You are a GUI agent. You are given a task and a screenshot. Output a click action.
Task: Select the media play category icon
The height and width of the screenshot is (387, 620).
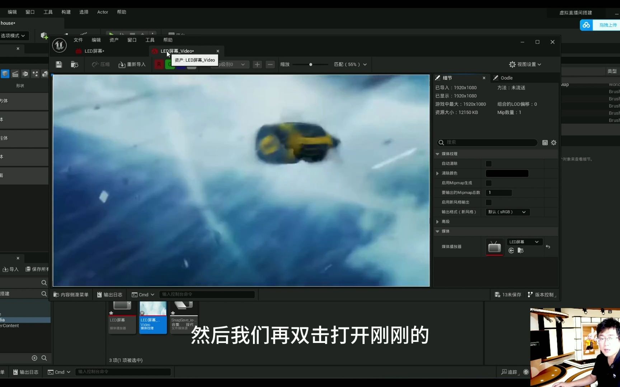coord(25,74)
